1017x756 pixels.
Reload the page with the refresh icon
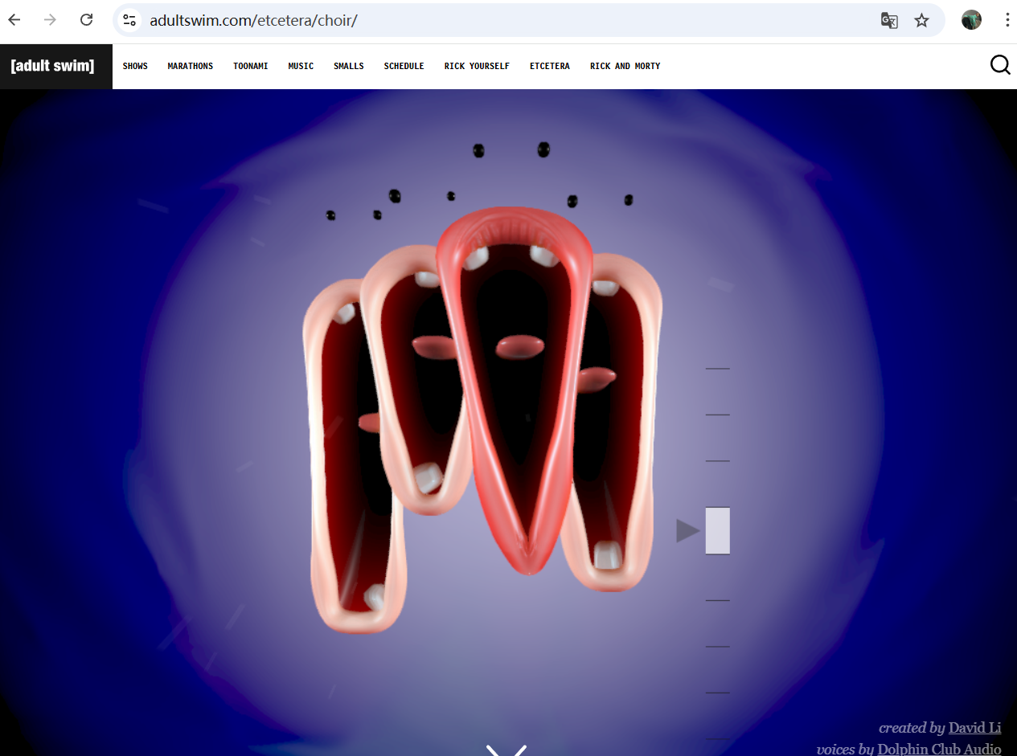tap(86, 20)
